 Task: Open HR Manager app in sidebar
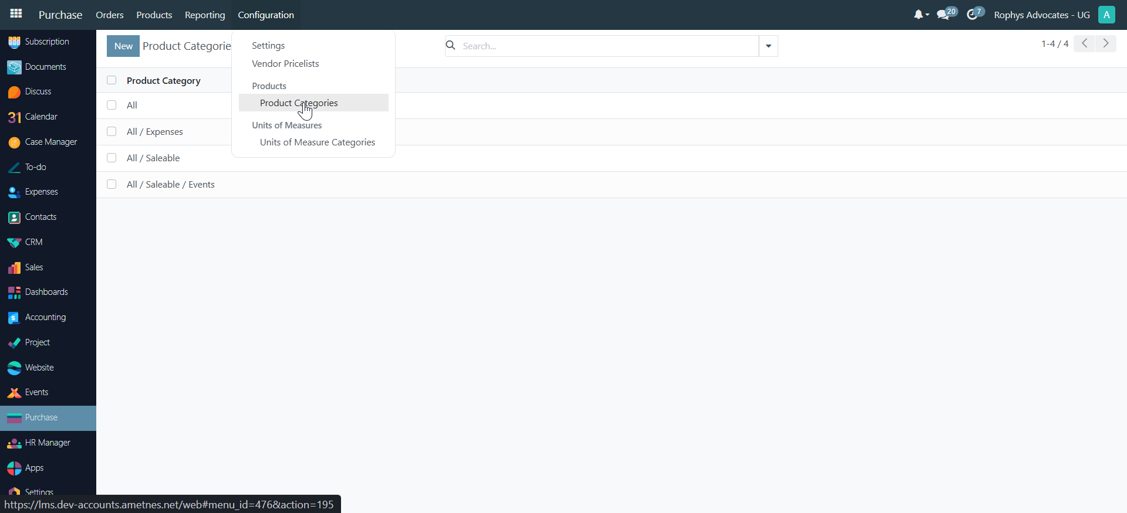48,443
